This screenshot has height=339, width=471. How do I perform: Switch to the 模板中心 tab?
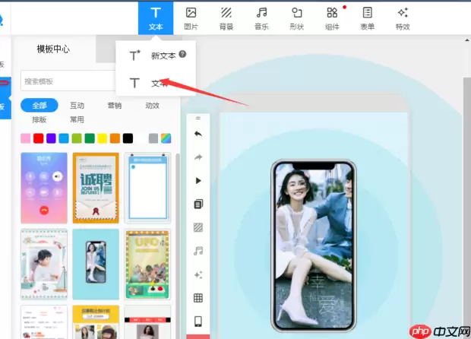53,49
